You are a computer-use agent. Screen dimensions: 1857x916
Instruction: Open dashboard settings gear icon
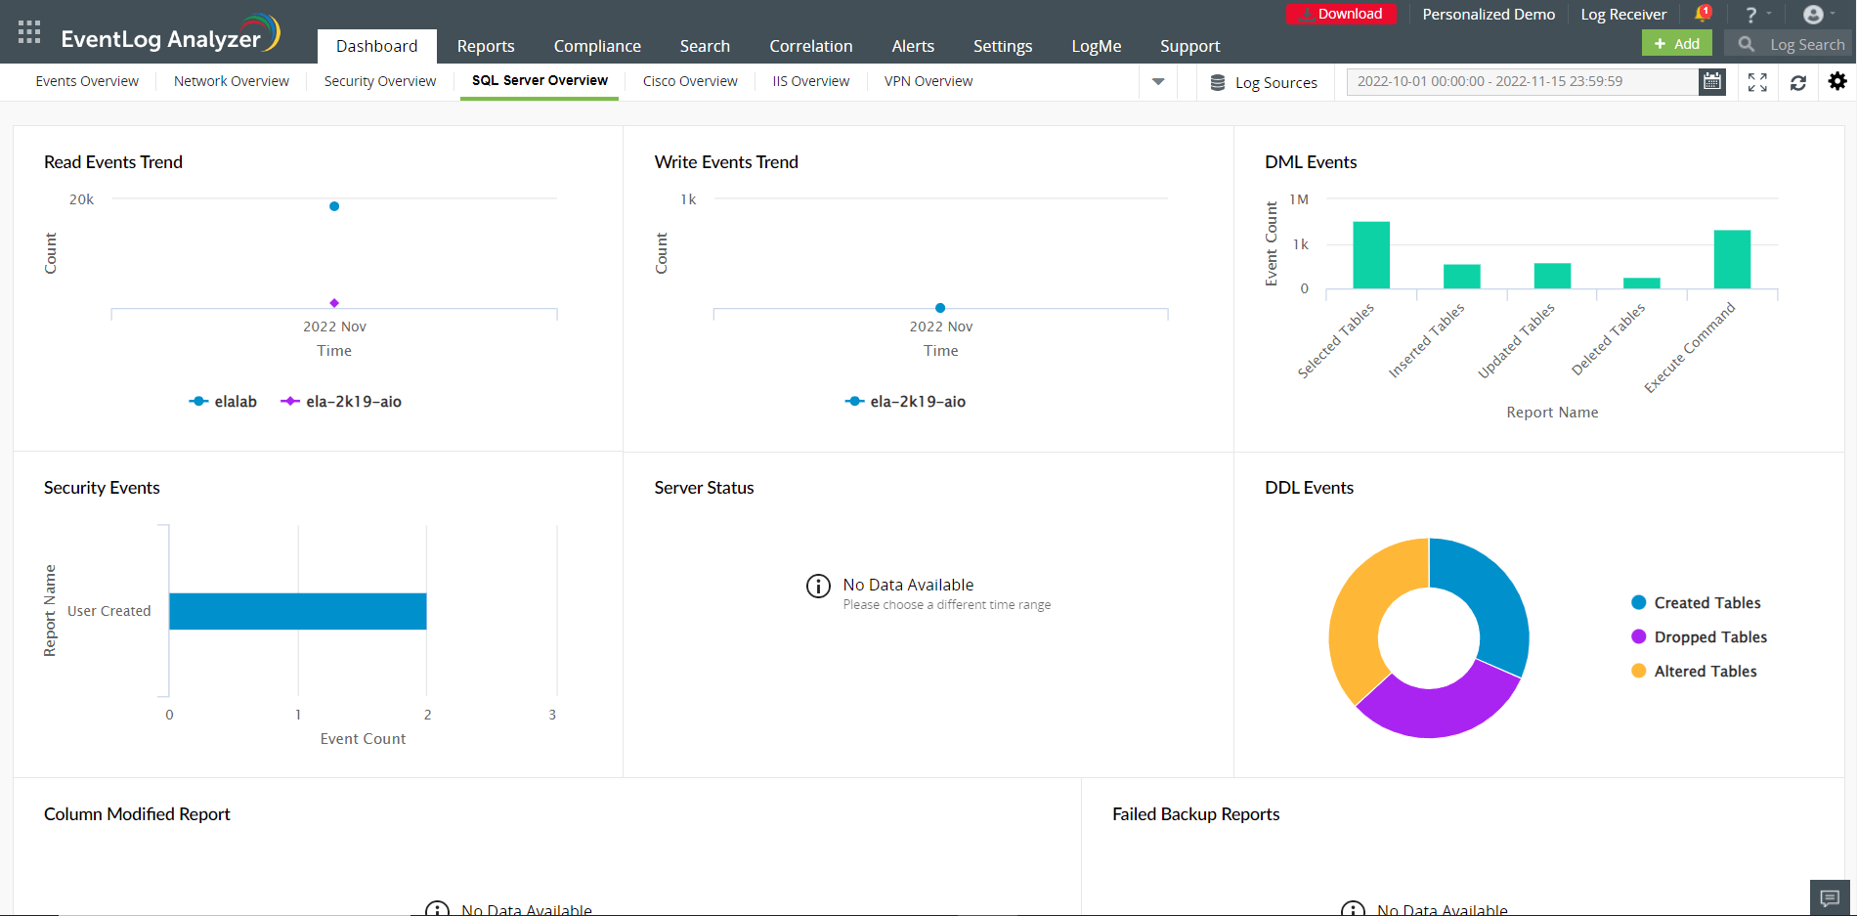click(x=1838, y=81)
